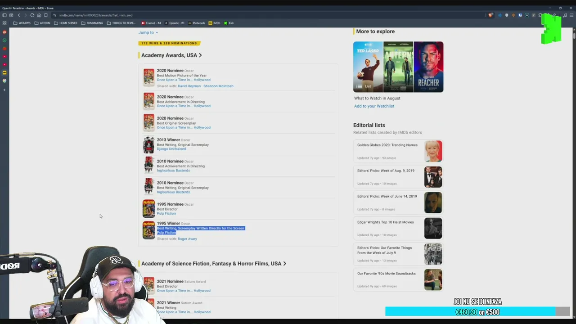Open the home page with the house icon
Image resolution: width=576 pixels, height=324 pixels.
click(x=39, y=15)
